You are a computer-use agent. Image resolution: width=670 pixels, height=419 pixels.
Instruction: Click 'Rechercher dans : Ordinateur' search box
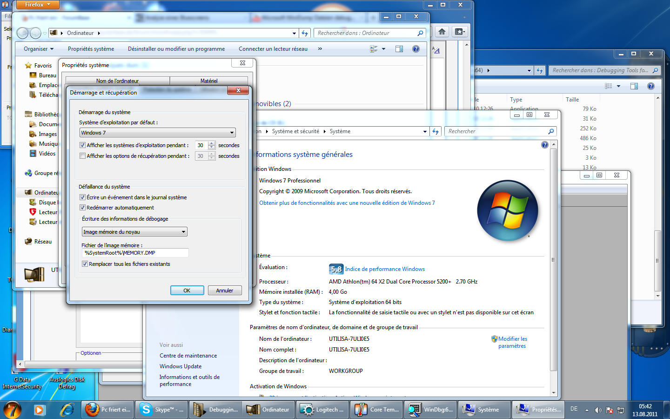[370, 33]
